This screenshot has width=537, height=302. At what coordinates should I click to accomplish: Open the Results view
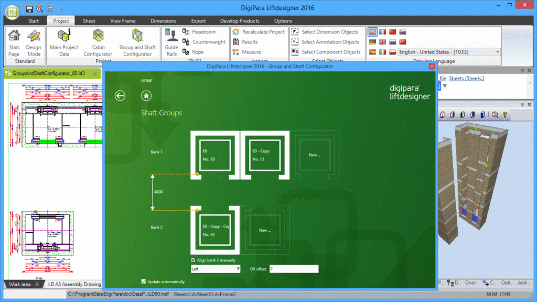click(x=245, y=42)
